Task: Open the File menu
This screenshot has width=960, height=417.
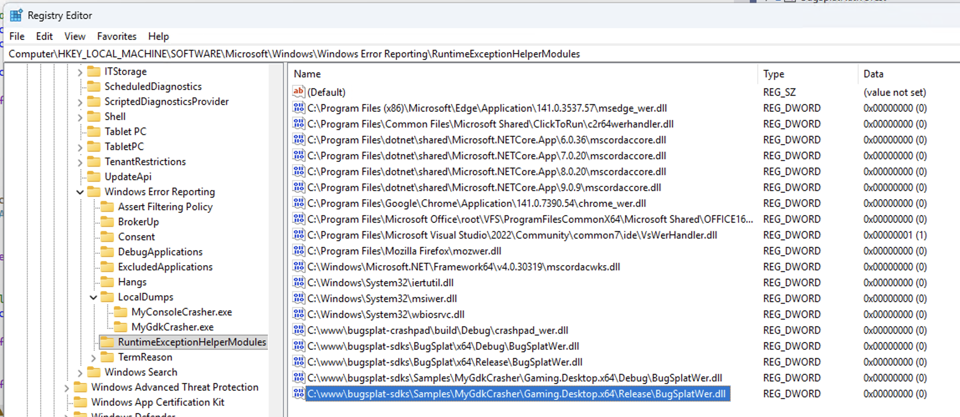Action: 17,36
